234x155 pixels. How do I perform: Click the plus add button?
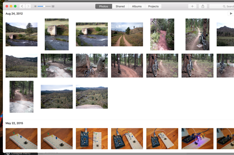[192, 6]
